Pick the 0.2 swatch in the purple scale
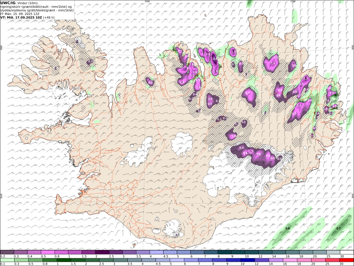The image size is (354, 266). pyautogui.click(x=7, y=252)
